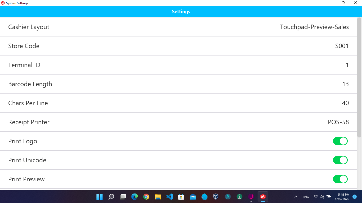Click the red M app icon in the taskbar
The width and height of the screenshot is (362, 203).
coord(263,197)
